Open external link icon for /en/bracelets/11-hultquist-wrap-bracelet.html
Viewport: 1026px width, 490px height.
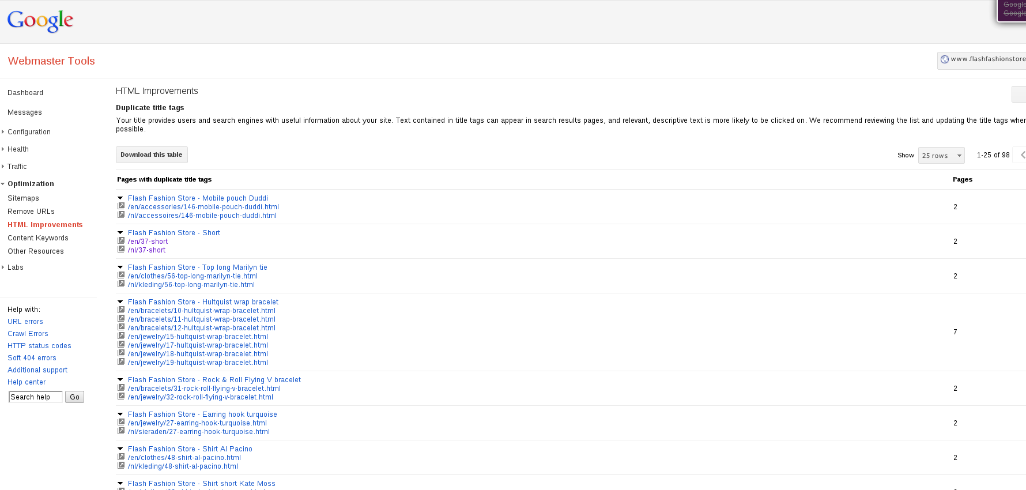tap(121, 318)
